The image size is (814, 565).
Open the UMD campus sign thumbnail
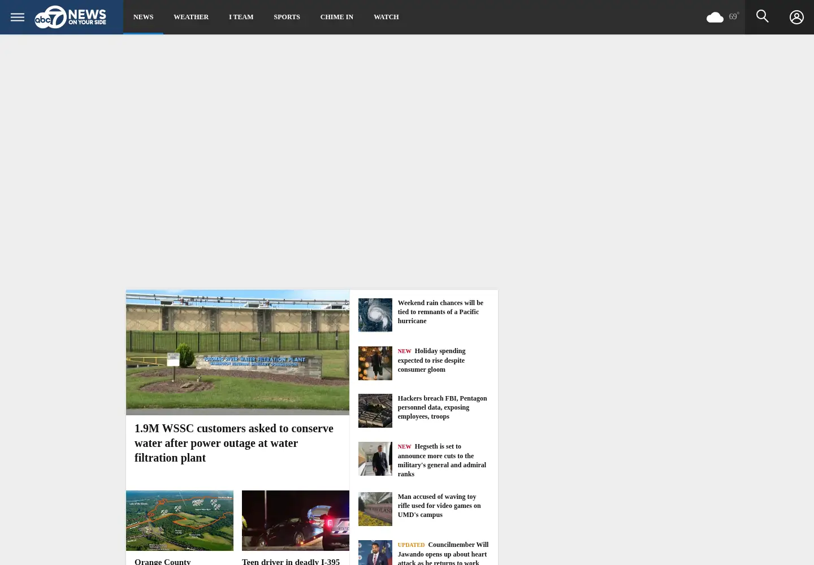(375, 508)
